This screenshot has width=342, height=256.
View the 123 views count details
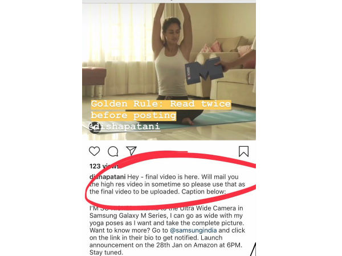[x=104, y=166]
